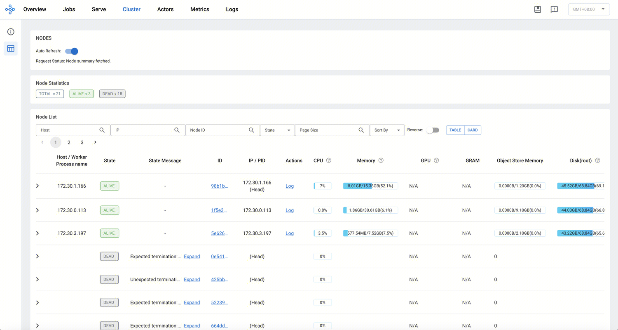Viewport: 618px width, 330px height.
Task: Open node ID link 1f5e3
Action: click(220, 210)
